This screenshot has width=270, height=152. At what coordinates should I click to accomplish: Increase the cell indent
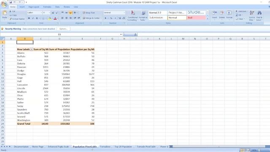[79, 18]
